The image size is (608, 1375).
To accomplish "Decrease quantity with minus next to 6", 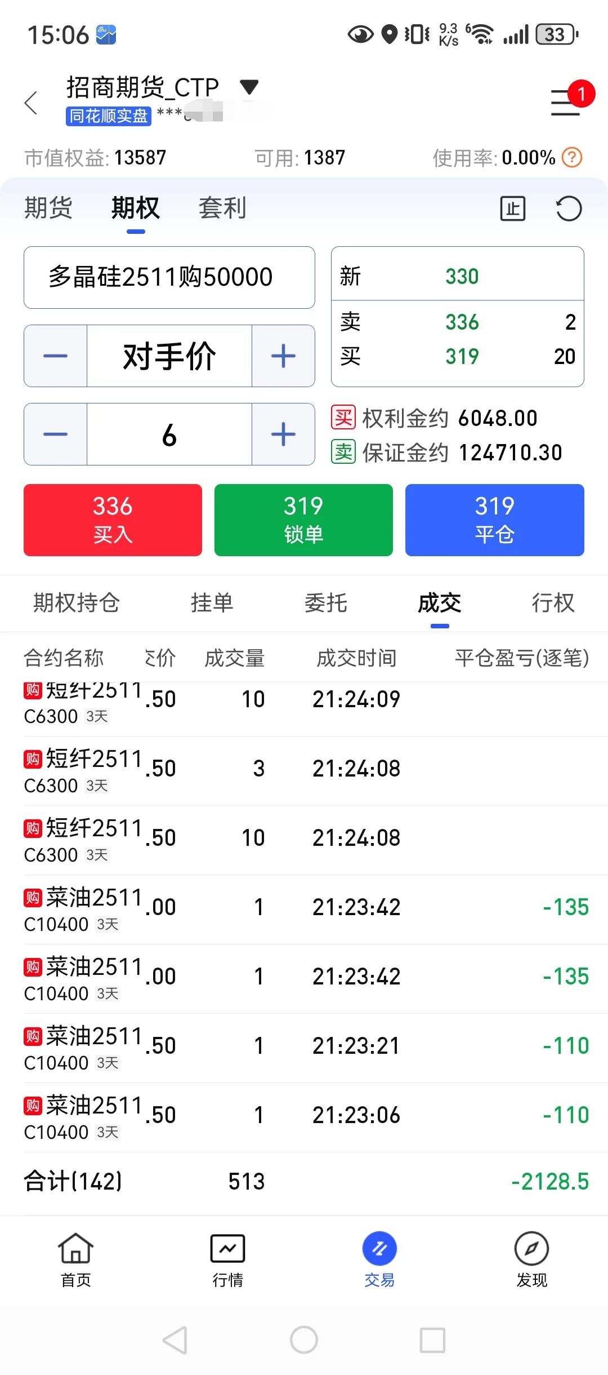I will click(x=55, y=434).
